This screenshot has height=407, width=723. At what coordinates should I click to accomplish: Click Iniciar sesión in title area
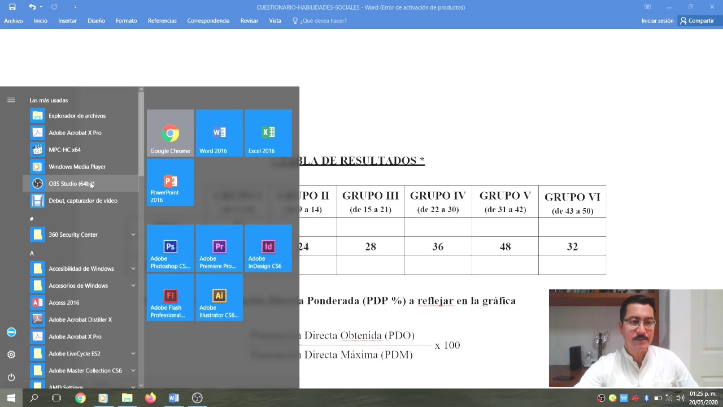coord(657,20)
